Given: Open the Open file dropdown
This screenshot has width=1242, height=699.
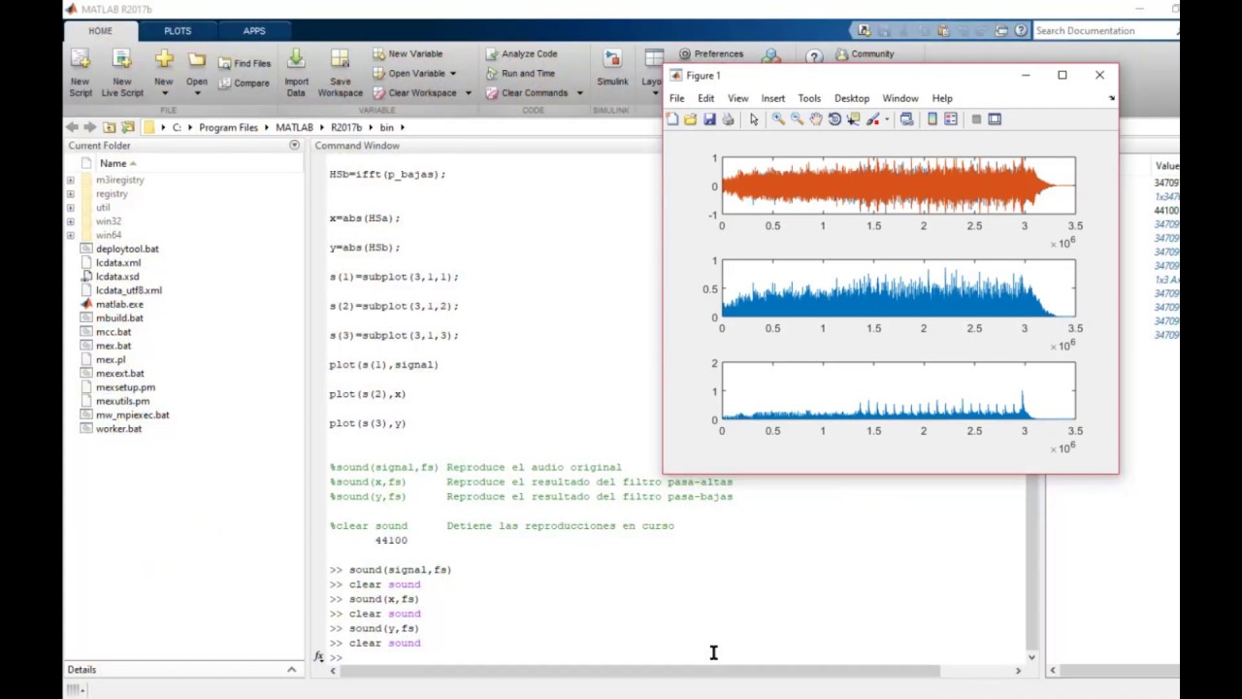Looking at the screenshot, I should click(197, 73).
